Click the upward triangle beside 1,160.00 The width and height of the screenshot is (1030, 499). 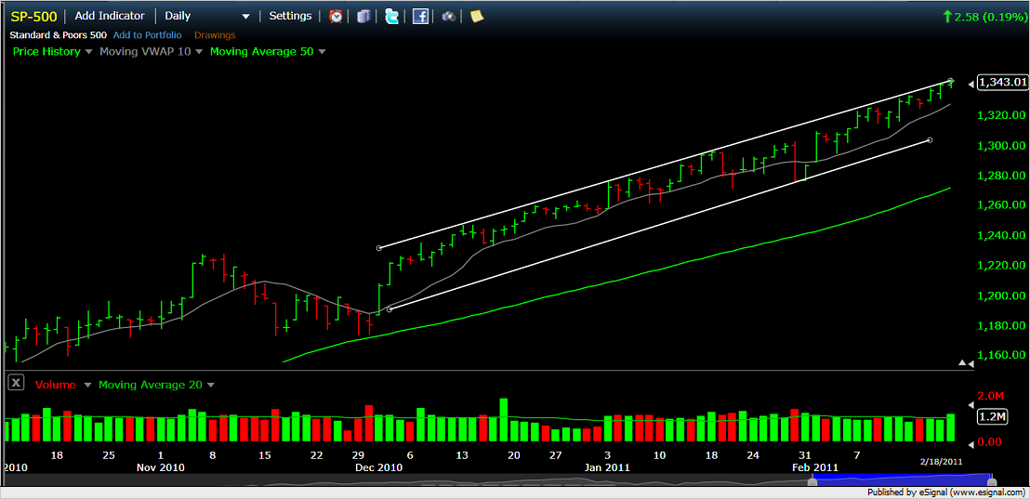coord(962,362)
